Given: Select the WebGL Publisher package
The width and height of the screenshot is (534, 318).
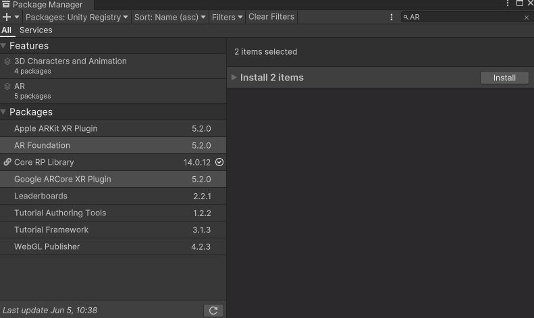Looking at the screenshot, I should click(113, 246).
